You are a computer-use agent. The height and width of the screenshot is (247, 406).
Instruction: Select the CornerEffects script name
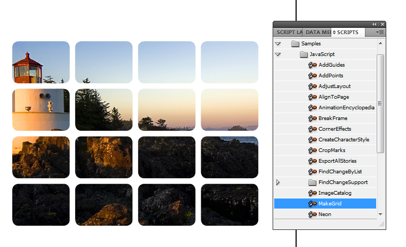tap(335, 129)
